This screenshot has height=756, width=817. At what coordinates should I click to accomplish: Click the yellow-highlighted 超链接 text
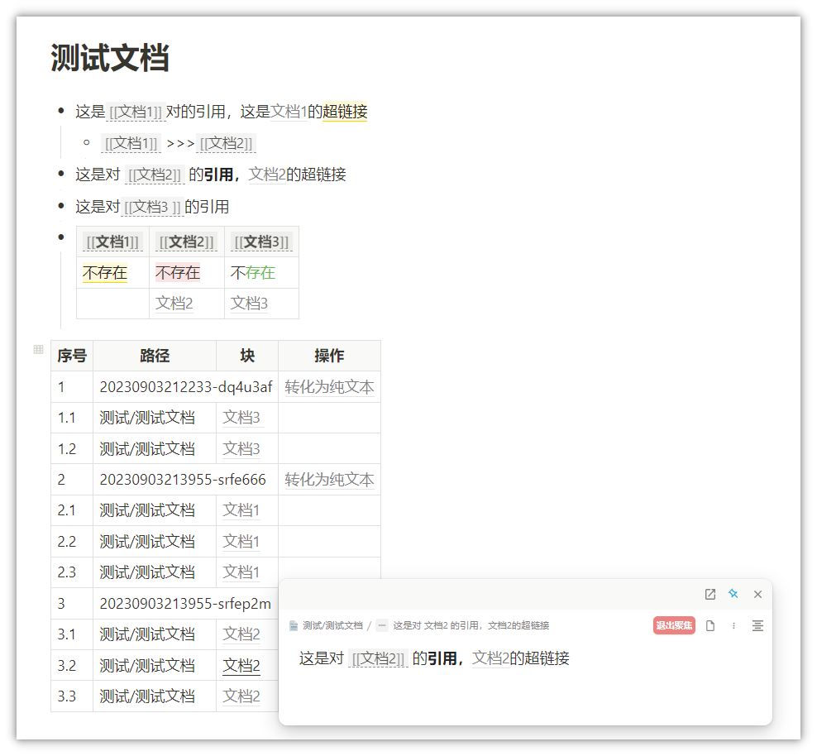(x=345, y=112)
